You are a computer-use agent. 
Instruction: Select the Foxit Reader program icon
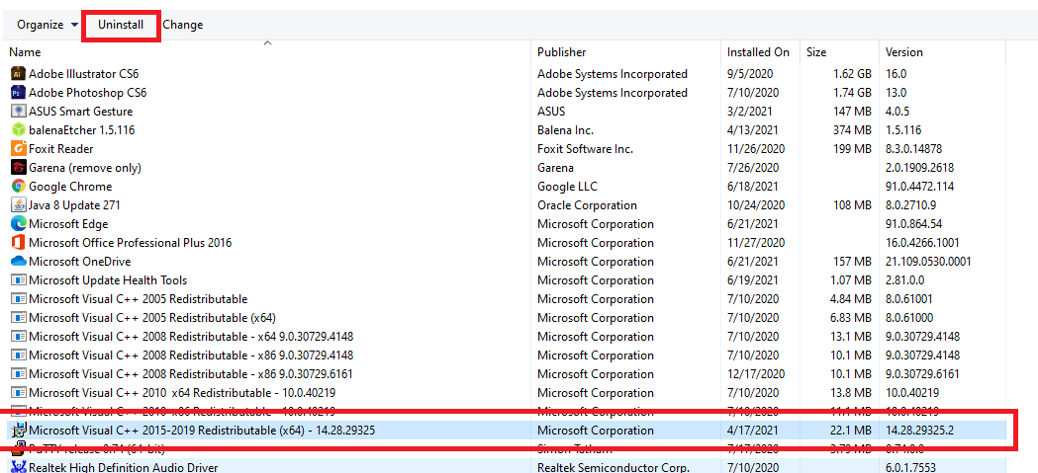tap(18, 149)
